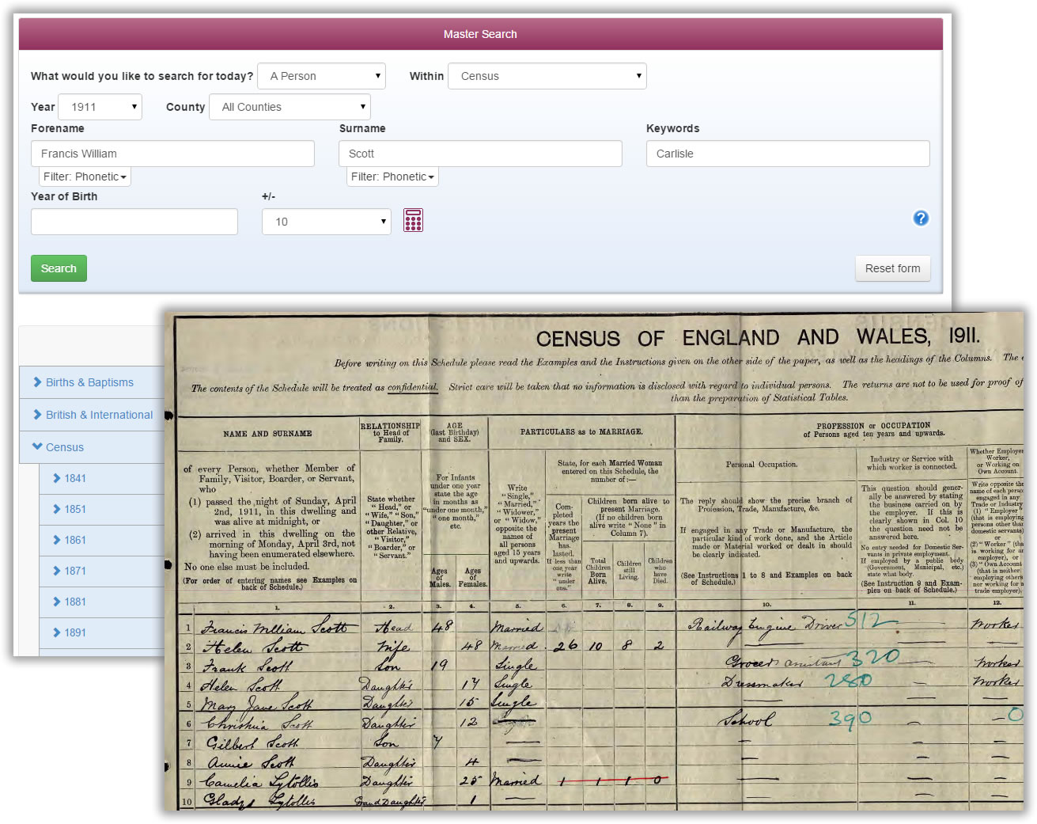Select the 1851 census year item
Image resolution: width=1037 pixels, height=824 pixels.
tap(75, 509)
